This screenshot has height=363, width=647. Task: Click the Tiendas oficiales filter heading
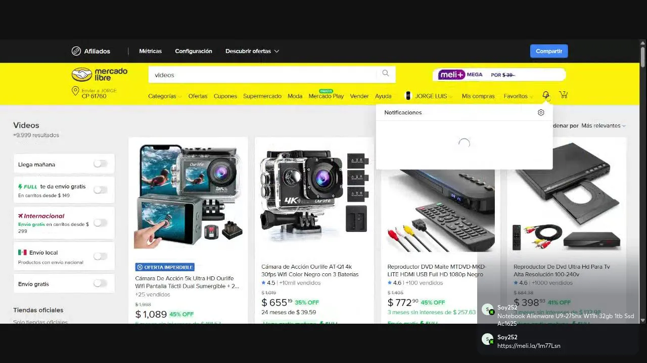point(38,310)
